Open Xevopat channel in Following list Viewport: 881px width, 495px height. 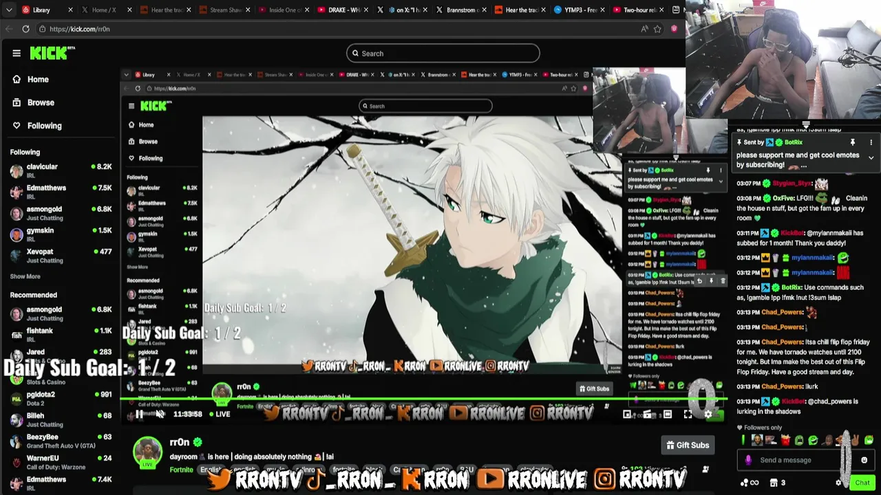pos(61,256)
